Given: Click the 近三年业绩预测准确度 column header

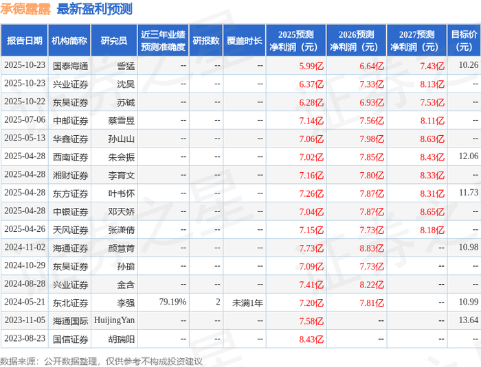Looking at the screenshot, I should 164,40.
